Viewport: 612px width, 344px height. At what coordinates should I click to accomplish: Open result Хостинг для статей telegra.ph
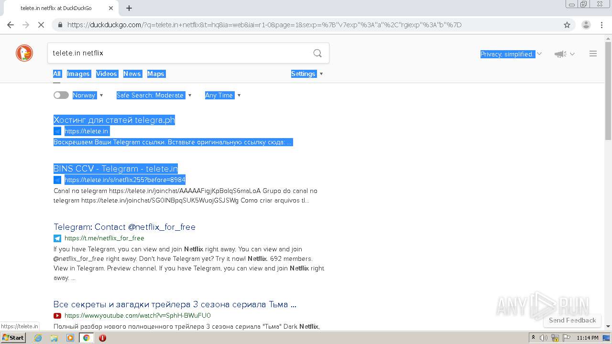(114, 120)
